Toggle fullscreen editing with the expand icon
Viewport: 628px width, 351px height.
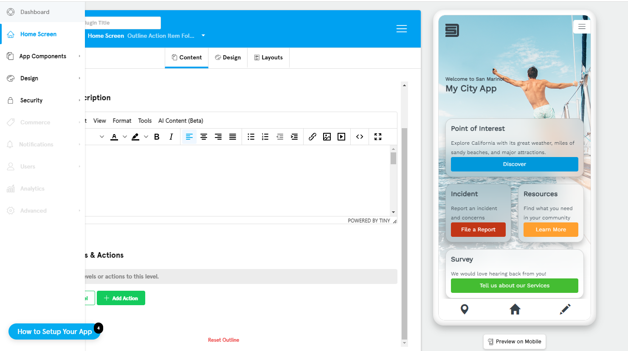tap(378, 137)
